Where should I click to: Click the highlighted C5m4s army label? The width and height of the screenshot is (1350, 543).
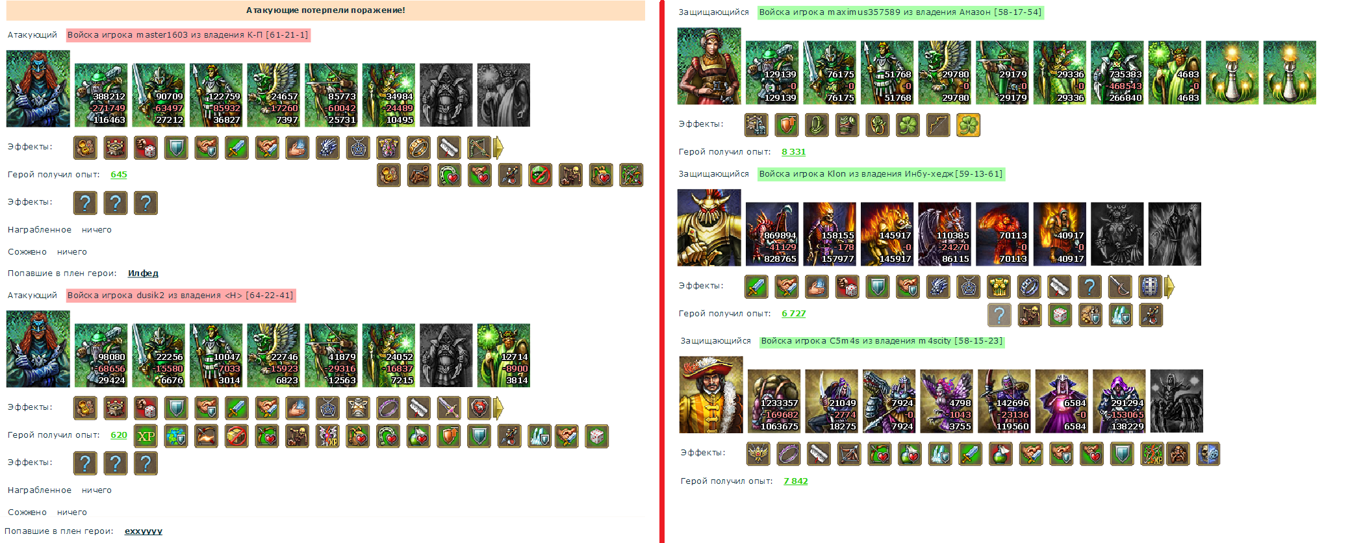pyautogui.click(x=882, y=341)
